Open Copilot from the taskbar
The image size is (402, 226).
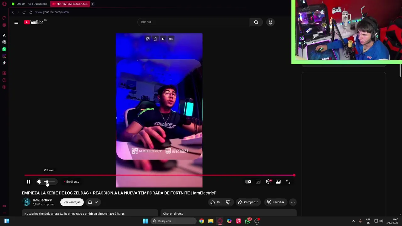point(229,221)
